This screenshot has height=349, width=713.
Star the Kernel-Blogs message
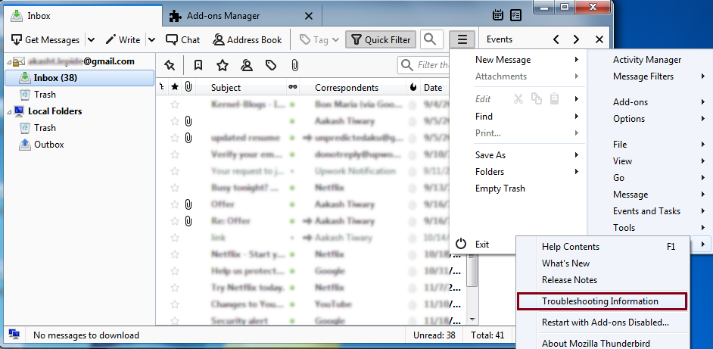pos(175,104)
